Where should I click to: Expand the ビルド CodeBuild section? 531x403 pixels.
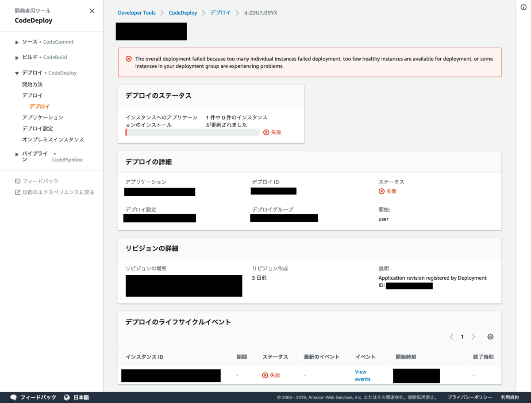[x=17, y=57]
